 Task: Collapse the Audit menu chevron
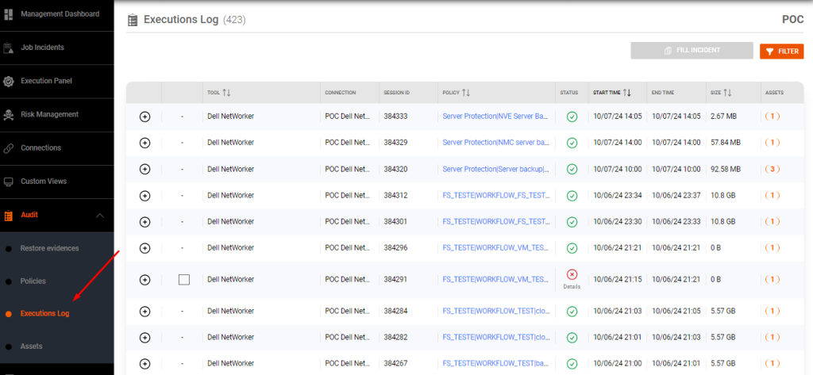click(100, 215)
